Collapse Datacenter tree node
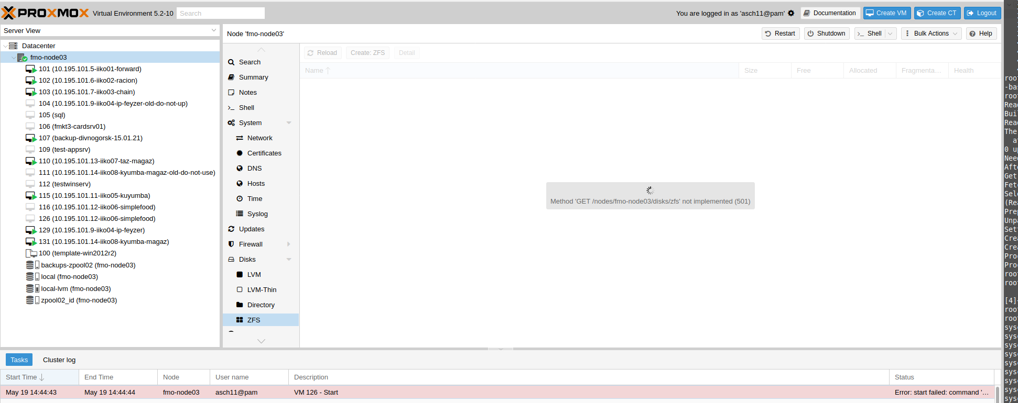The width and height of the screenshot is (1018, 403). (5, 46)
